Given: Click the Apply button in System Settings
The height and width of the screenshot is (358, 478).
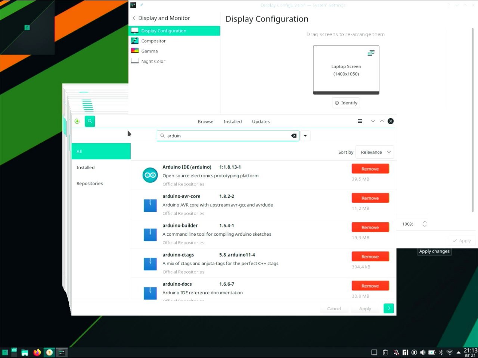Looking at the screenshot, I should coord(462,241).
